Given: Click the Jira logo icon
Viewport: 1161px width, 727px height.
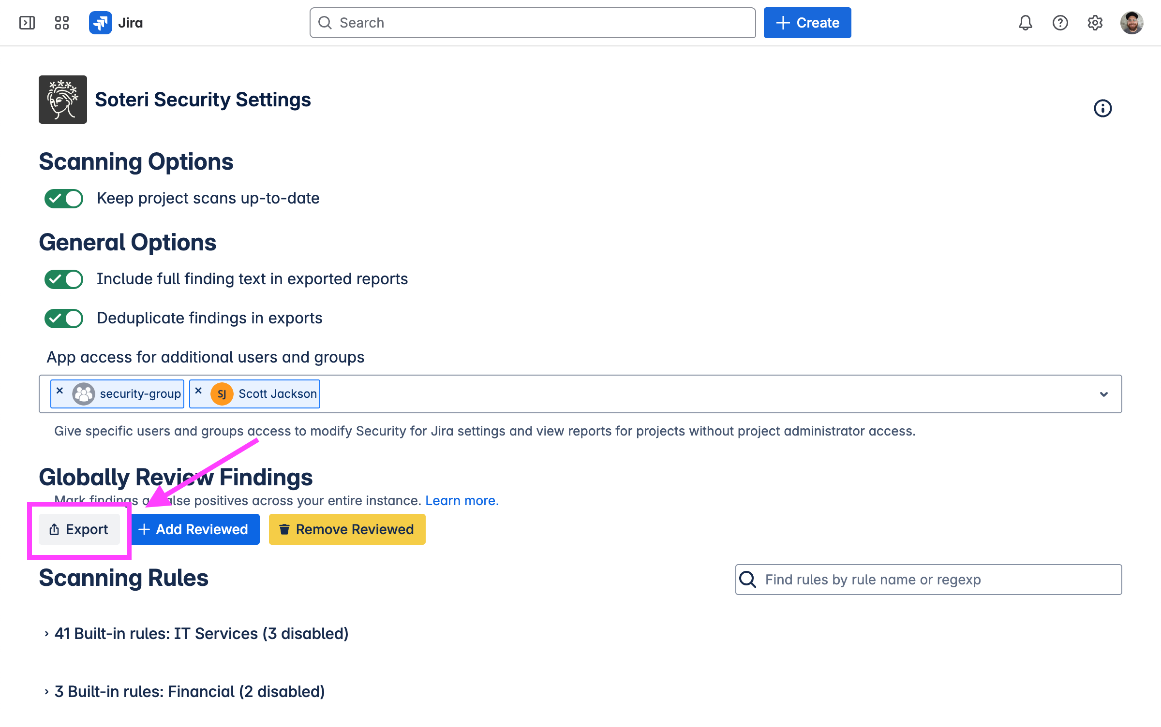Looking at the screenshot, I should tap(101, 23).
